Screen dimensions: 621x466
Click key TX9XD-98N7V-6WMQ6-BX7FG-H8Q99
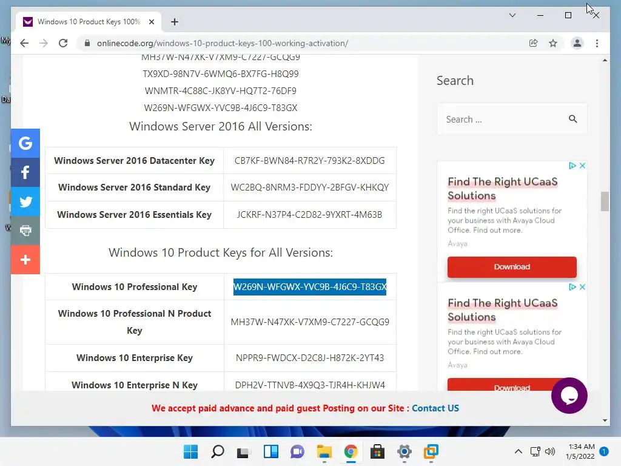tap(221, 73)
